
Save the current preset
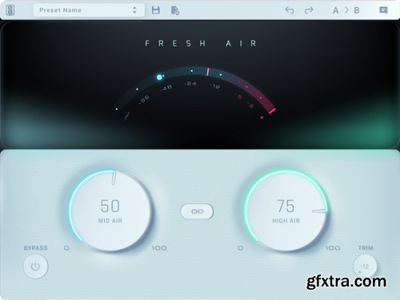pos(156,10)
